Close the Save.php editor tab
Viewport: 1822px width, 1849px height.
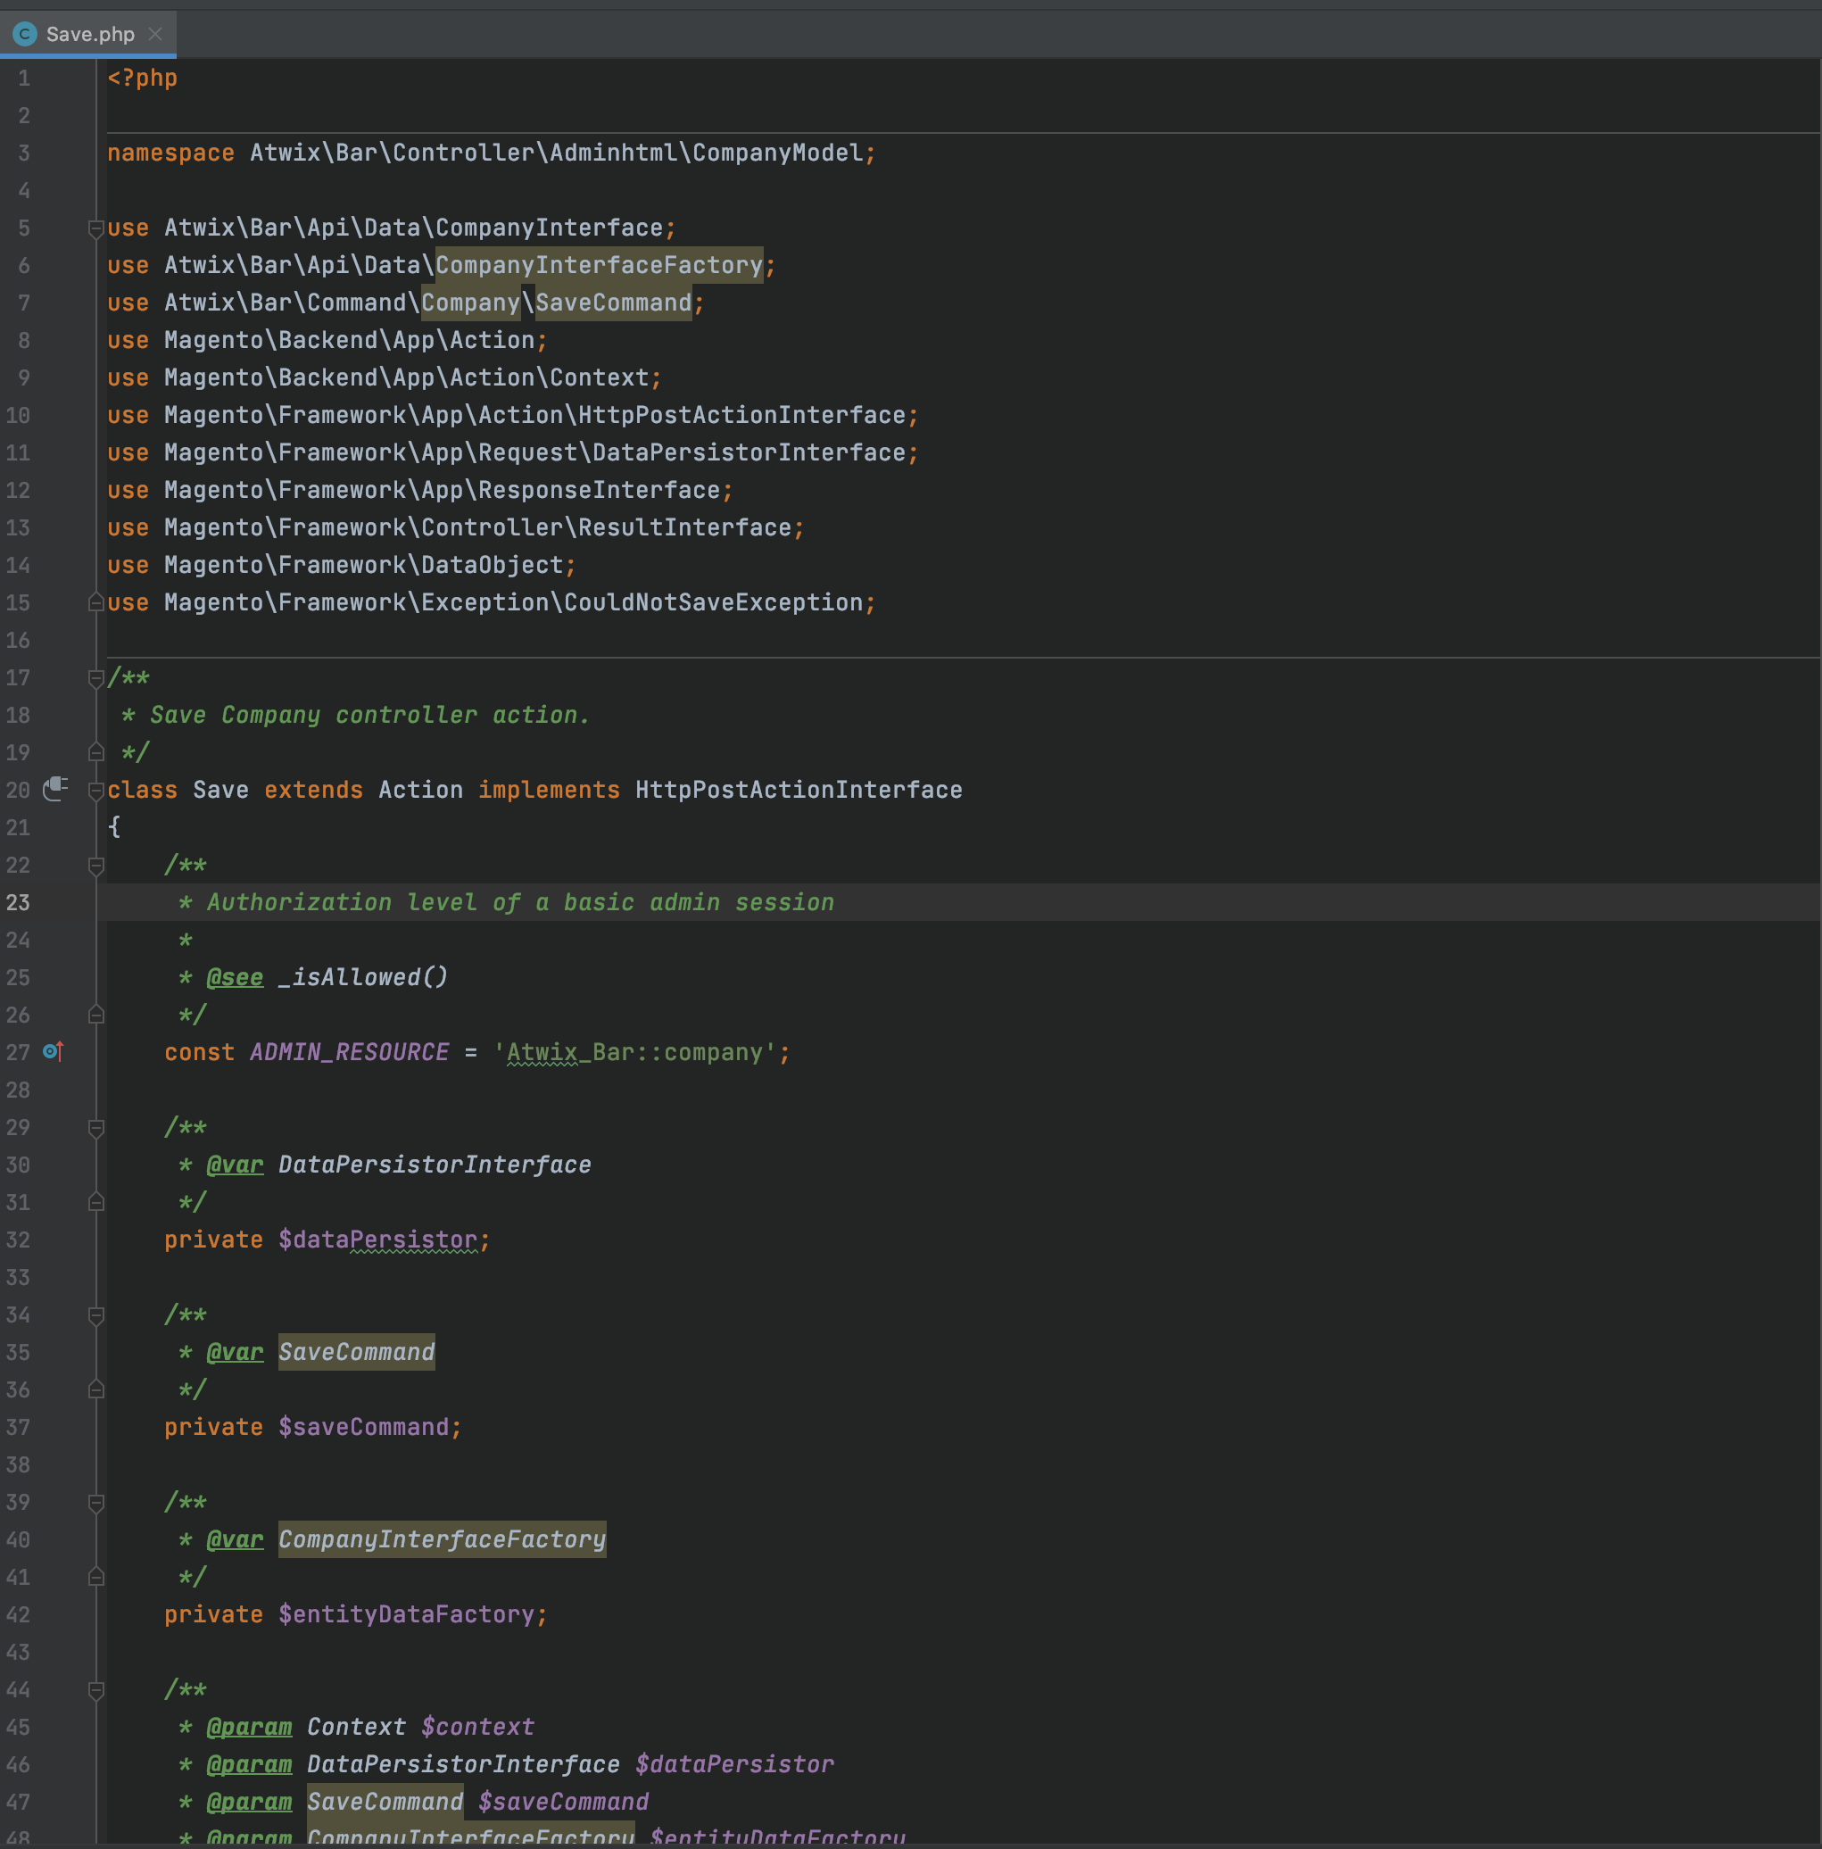(155, 35)
